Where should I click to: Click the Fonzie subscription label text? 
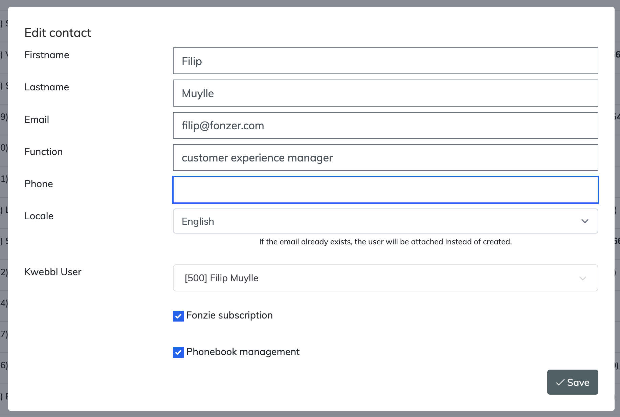(229, 315)
